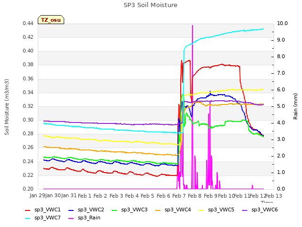Click the 7.0 rain axis tick label
Screen dimensions: 302x227
tap(281, 73)
